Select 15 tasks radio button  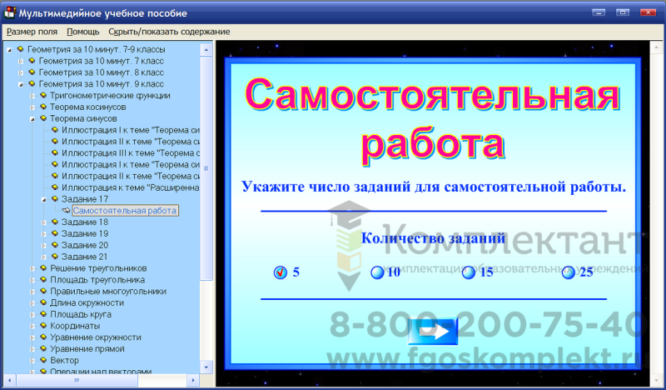469,272
